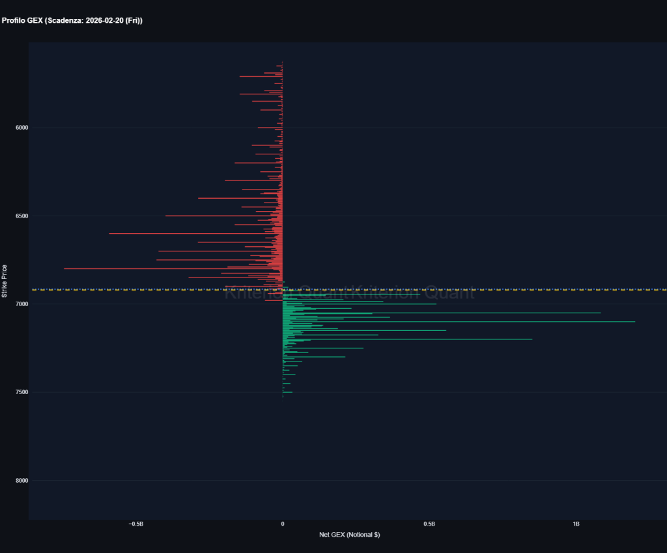
Task: Click the '0.5B' x-axis tick label
Action: [x=429, y=524]
